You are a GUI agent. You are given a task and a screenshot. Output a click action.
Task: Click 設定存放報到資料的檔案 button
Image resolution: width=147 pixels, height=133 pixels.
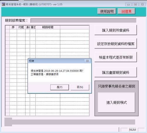coord(116,44)
